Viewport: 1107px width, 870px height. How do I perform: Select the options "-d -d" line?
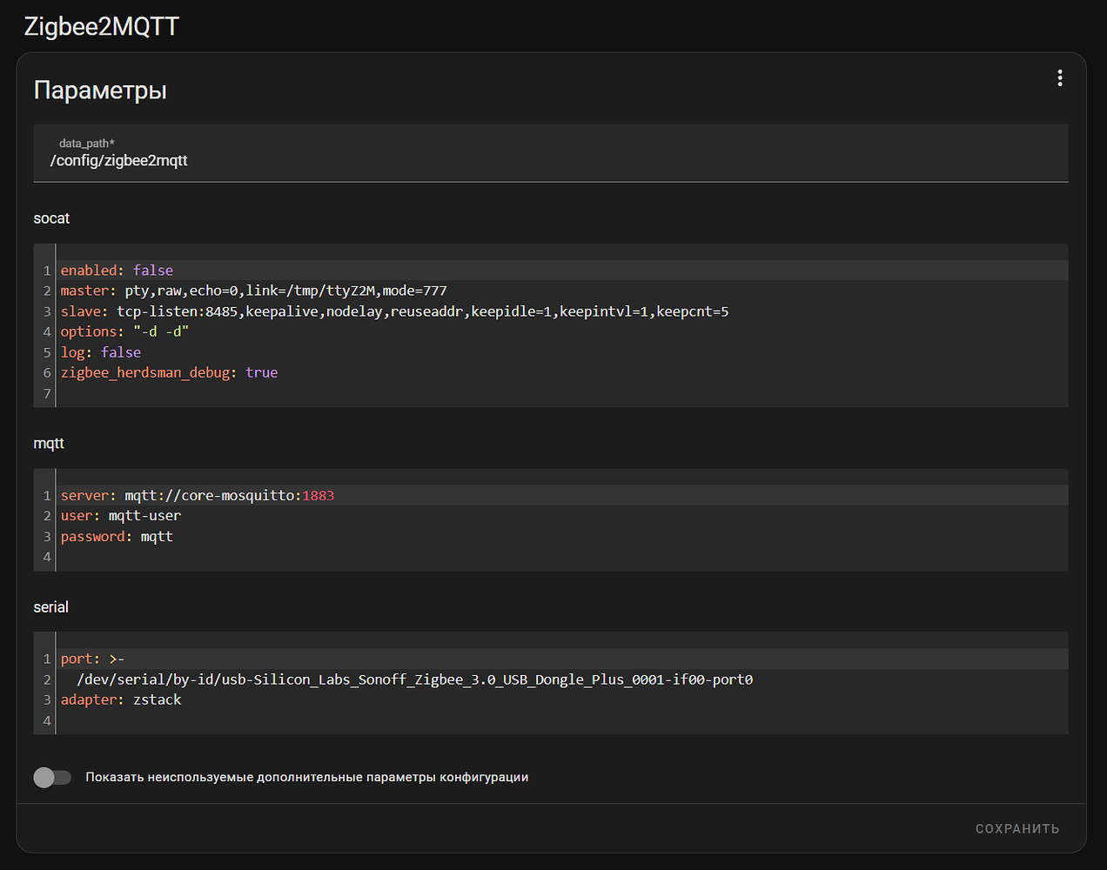point(124,331)
